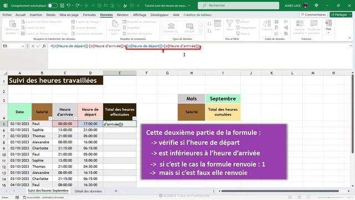The image size is (355, 200).
Task: Open the Total des heures effectuées filter dropdown
Action: [134, 118]
